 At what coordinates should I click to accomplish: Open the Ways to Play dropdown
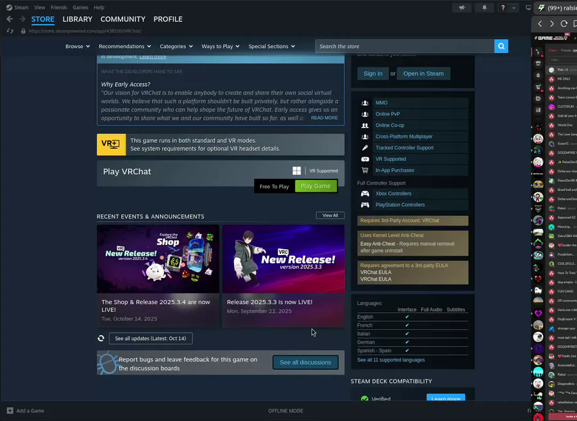tap(221, 46)
